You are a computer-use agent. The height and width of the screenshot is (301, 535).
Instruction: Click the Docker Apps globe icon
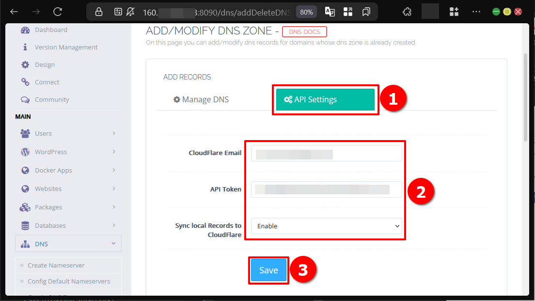(25, 170)
